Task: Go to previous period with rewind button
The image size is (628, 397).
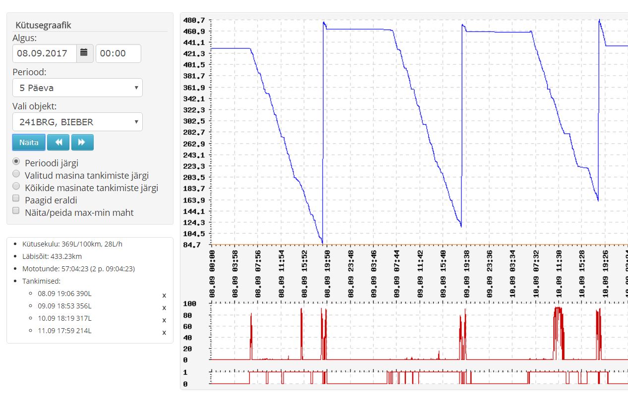Action: coord(58,142)
